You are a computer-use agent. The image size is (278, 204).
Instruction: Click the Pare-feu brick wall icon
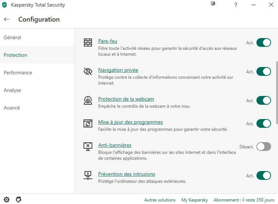coord(88,42)
